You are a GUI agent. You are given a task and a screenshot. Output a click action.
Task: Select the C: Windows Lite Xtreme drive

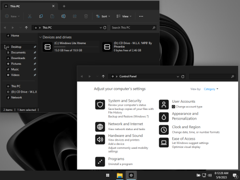71,47
